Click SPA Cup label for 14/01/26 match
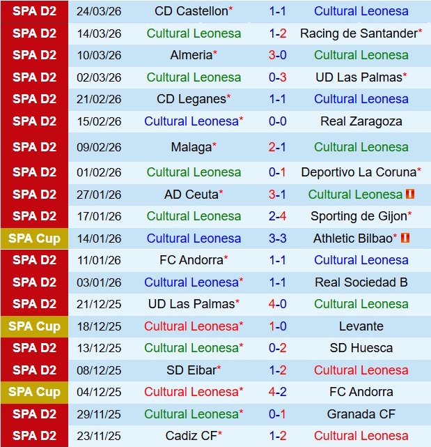This screenshot has width=431, height=447. [34, 238]
